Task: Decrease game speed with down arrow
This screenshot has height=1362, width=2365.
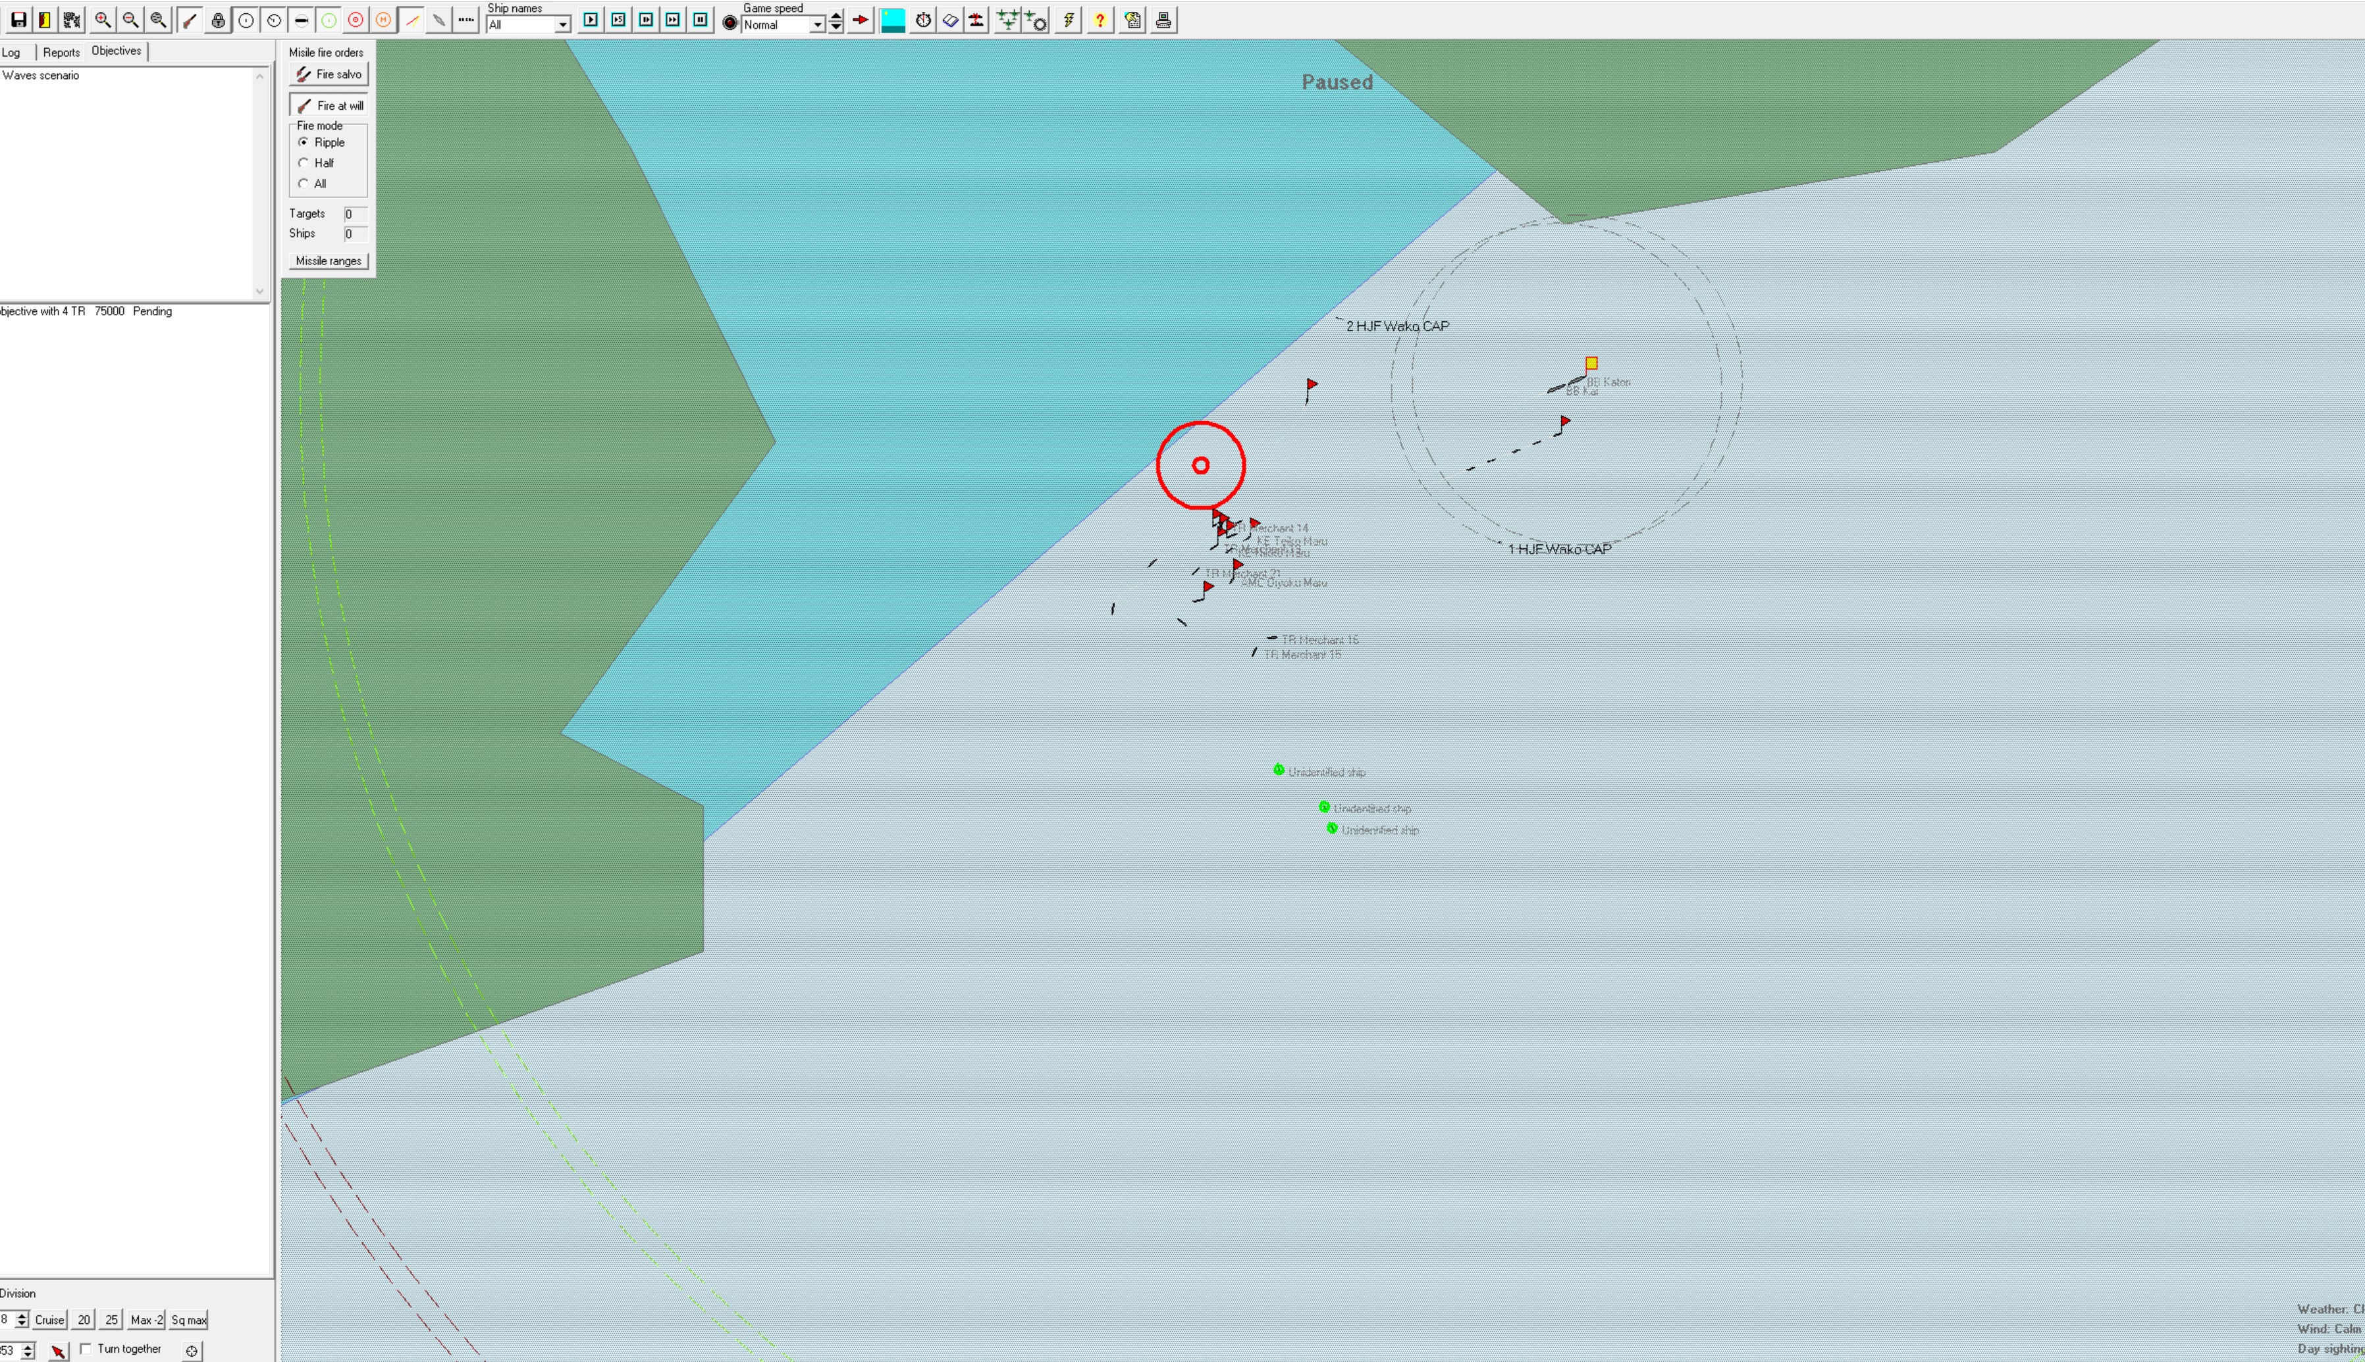Action: [x=836, y=27]
